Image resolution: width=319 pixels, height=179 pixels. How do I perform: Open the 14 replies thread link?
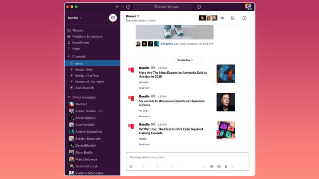point(167,44)
